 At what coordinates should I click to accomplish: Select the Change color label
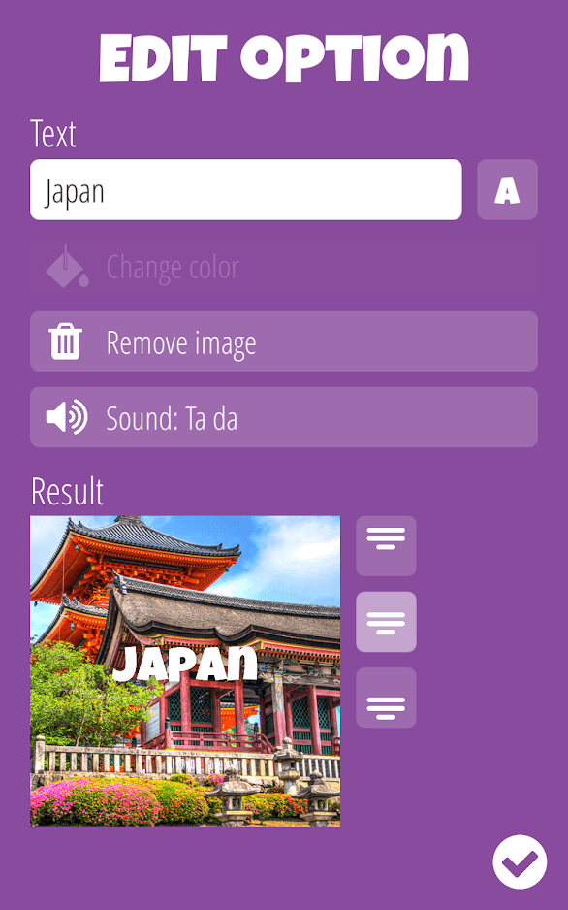pyautogui.click(x=173, y=268)
